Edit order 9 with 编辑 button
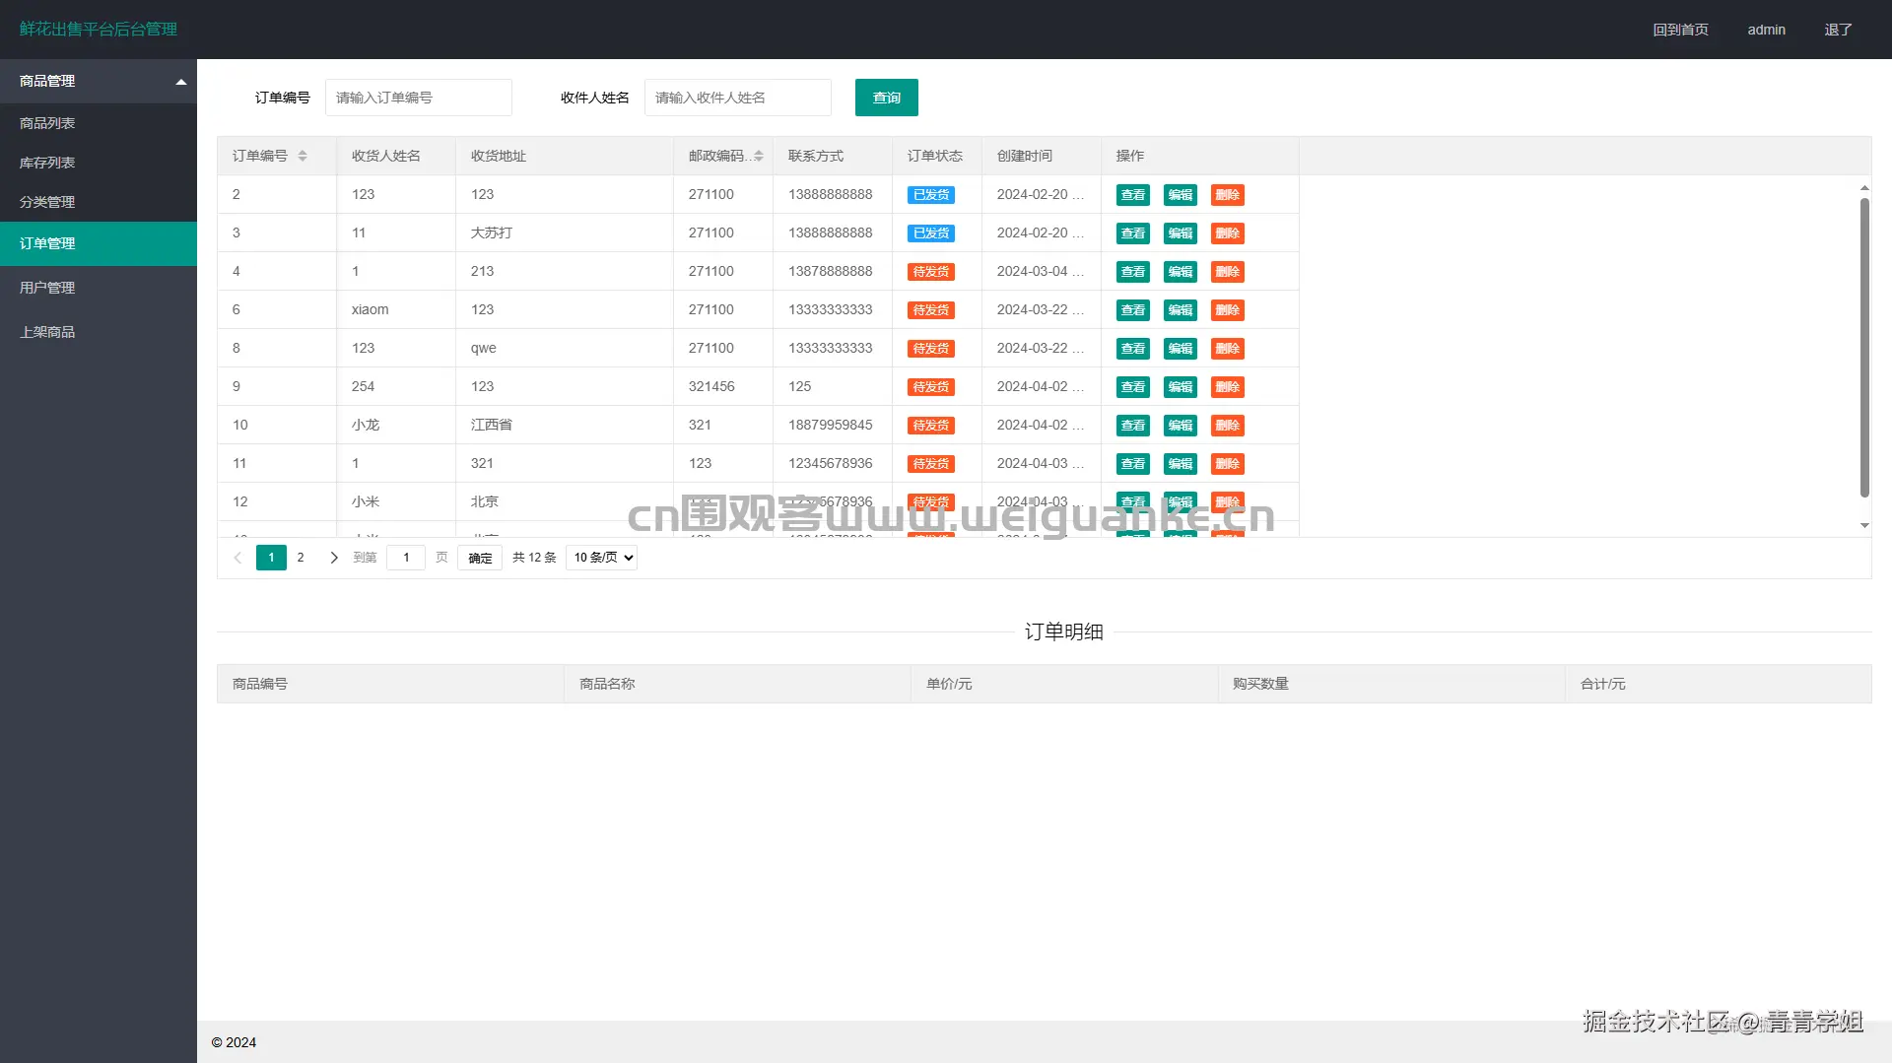Viewport: 1892px width, 1063px height. coord(1181,387)
